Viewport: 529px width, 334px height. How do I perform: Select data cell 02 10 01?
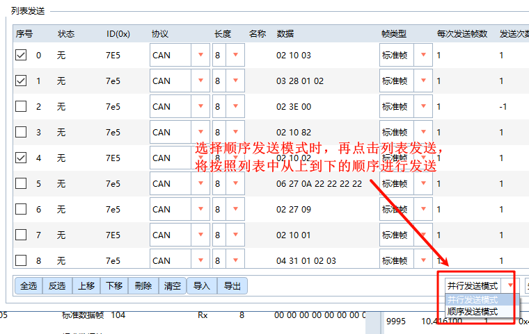pos(294,235)
